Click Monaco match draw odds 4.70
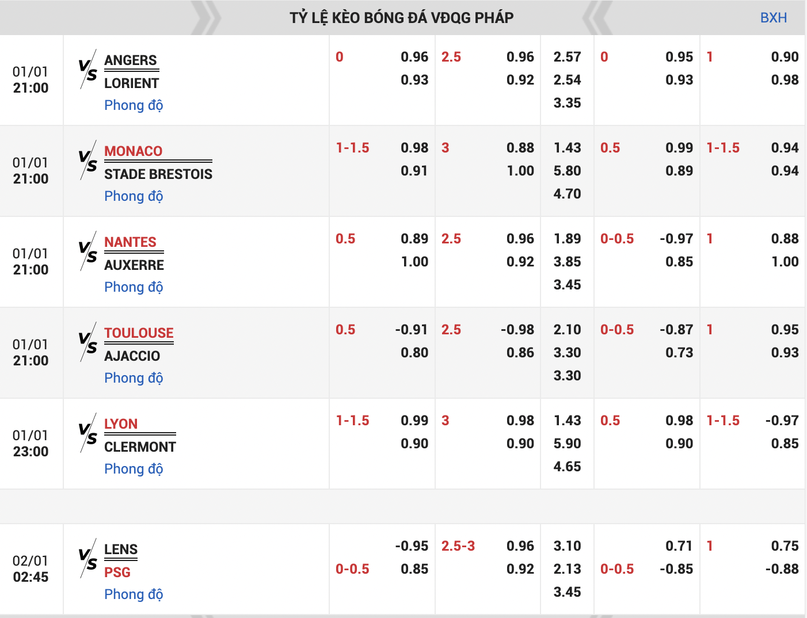 [567, 194]
